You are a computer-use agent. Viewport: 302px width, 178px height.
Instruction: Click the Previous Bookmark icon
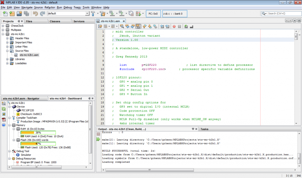point(145,27)
